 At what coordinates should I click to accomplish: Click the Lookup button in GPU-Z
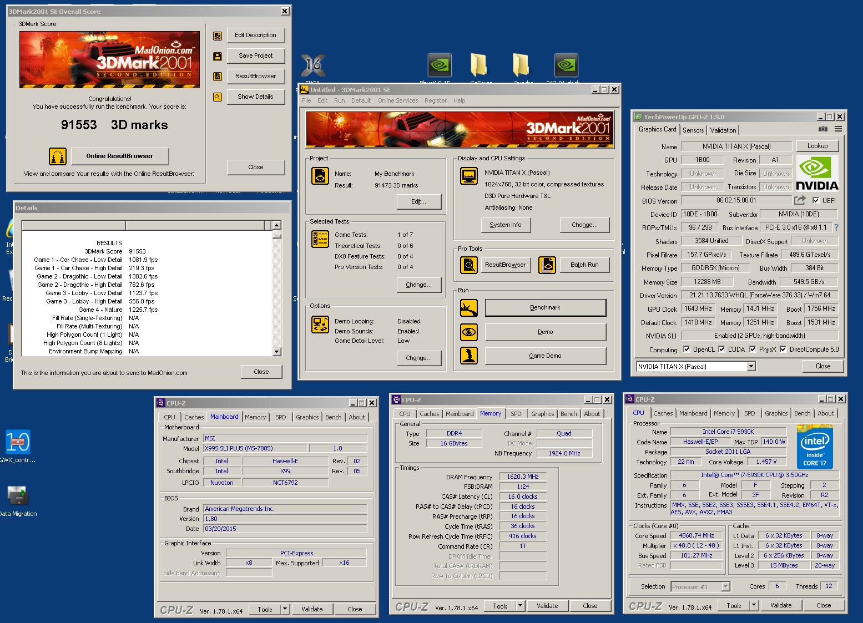click(817, 146)
